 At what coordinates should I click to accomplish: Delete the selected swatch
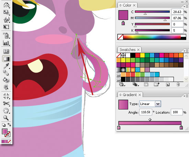tap(178, 84)
